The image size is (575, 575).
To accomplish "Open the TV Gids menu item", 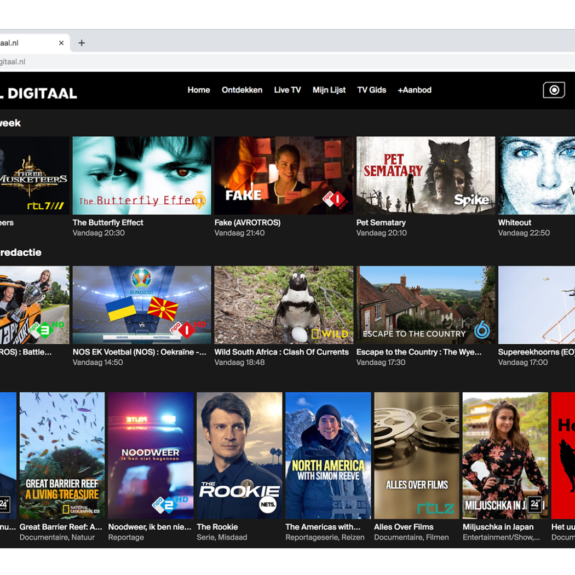I will pyautogui.click(x=371, y=90).
